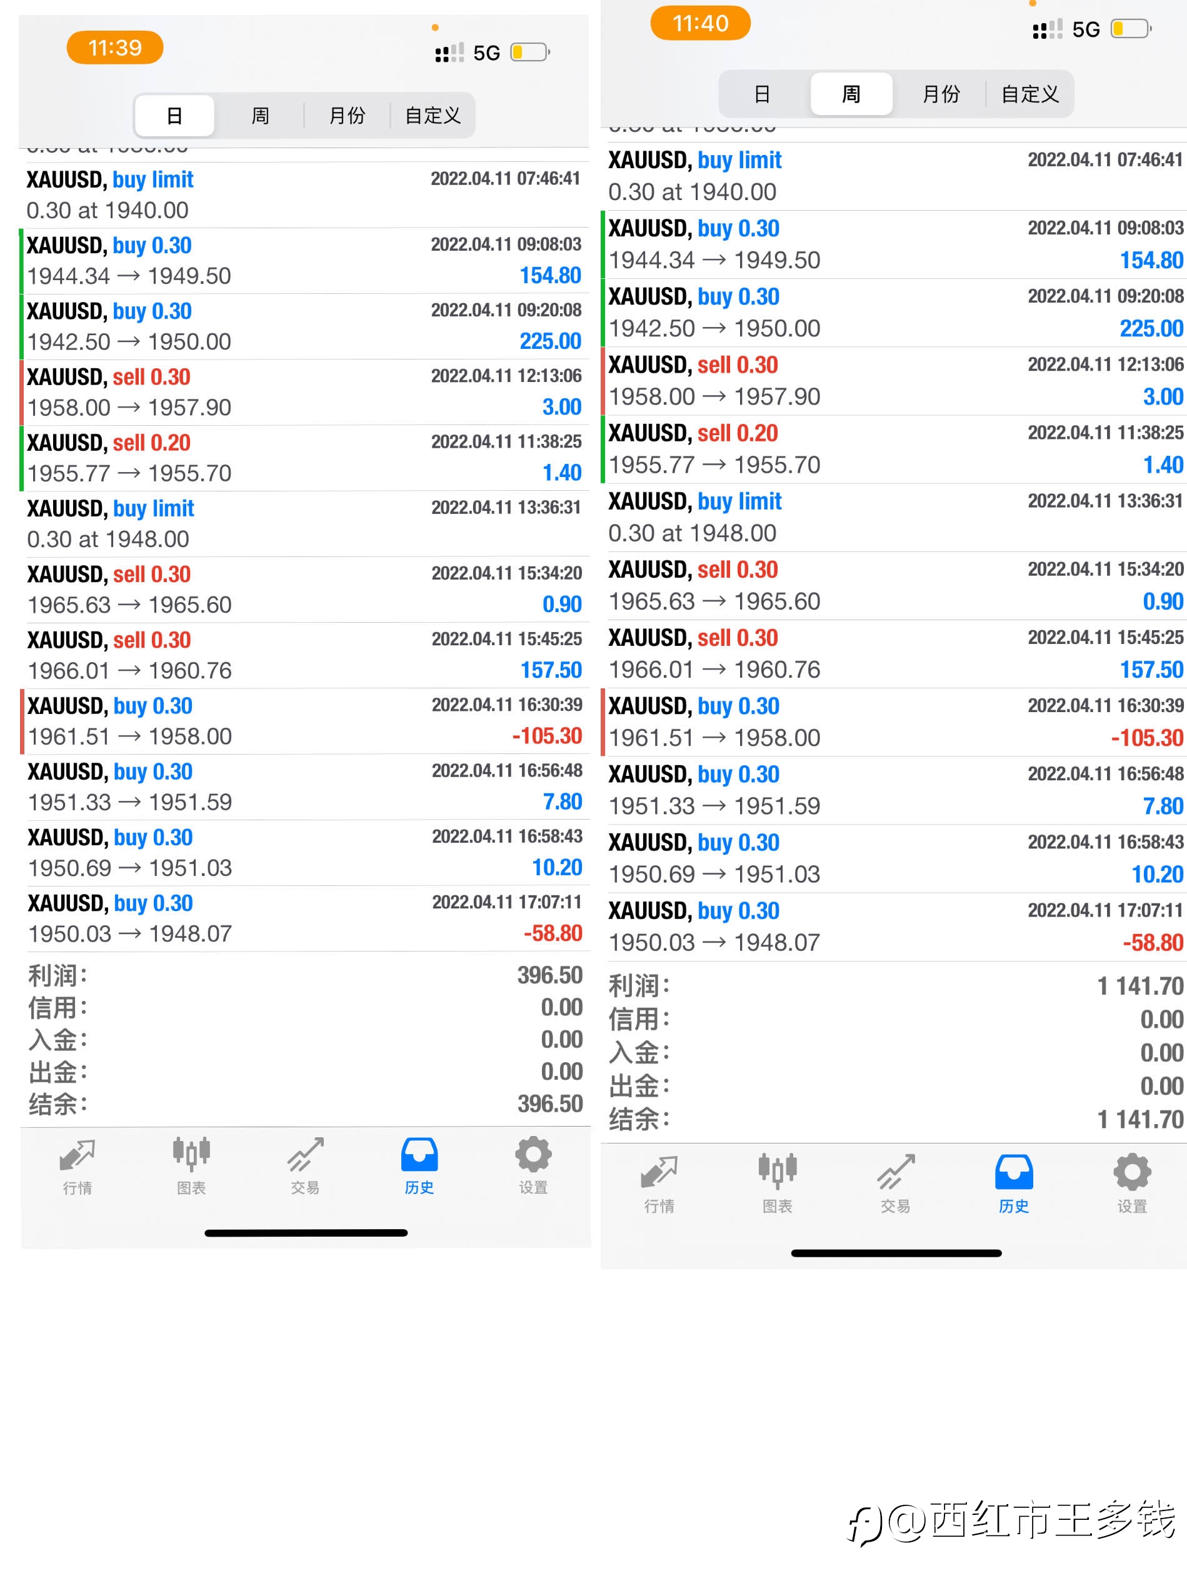Viewport: 1187px width, 1583px height.
Task: Tap 历史 history icon in left screenshot
Action: tap(419, 1165)
